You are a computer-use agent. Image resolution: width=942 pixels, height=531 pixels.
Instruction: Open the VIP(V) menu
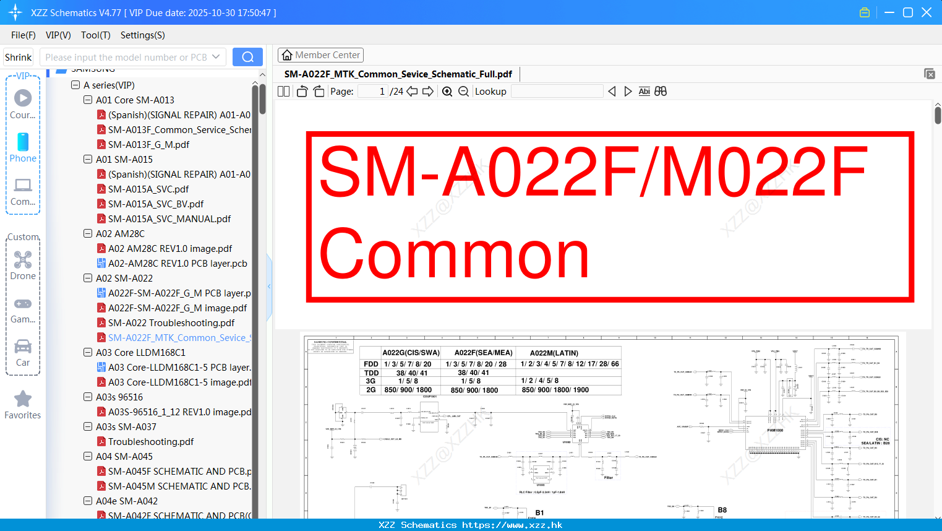coord(58,35)
